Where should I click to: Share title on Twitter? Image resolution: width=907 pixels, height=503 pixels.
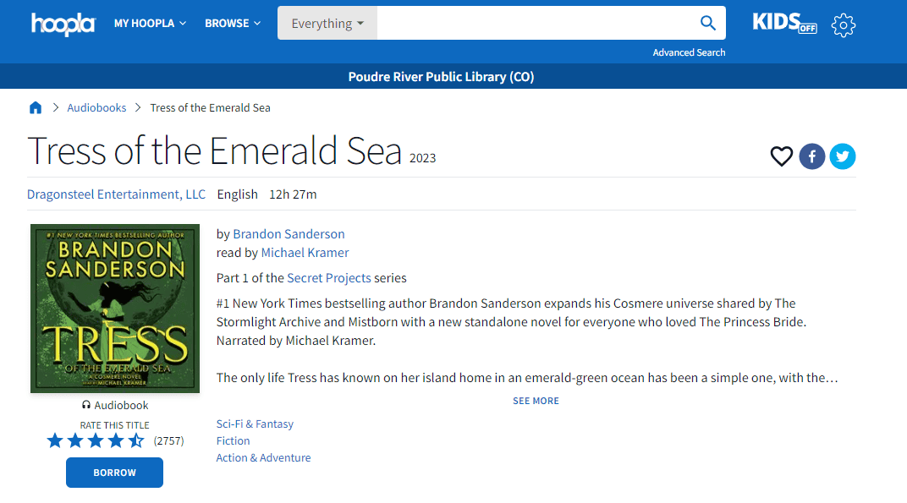pos(843,156)
